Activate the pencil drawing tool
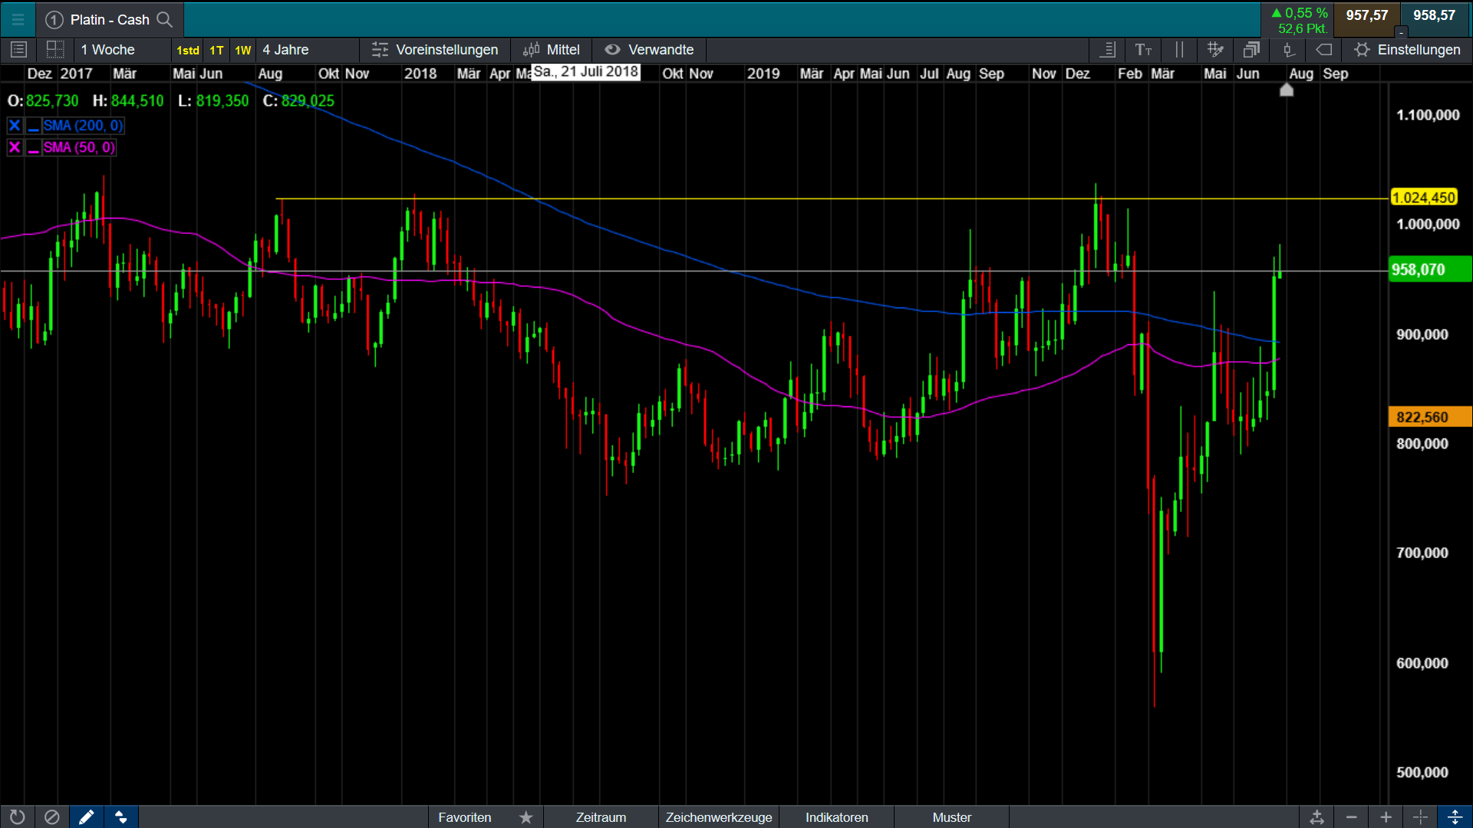Screen dimensions: 1473x828 pyautogui.click(x=86, y=817)
